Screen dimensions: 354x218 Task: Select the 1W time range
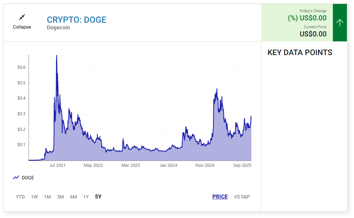point(34,197)
